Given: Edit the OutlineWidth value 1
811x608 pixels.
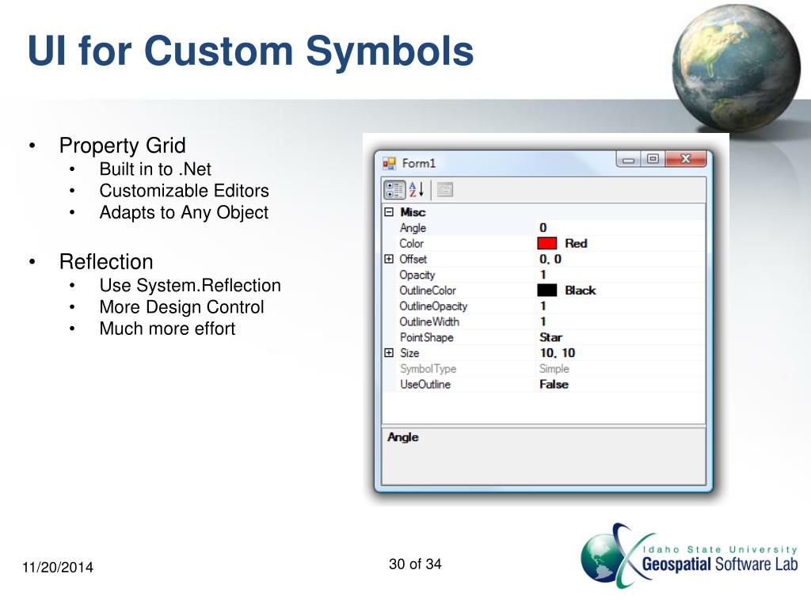Looking at the screenshot, I should pyautogui.click(x=543, y=321).
